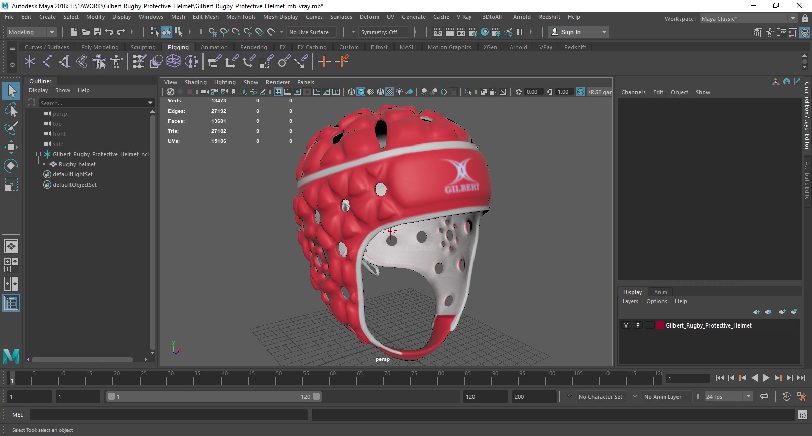The image size is (812, 436).
Task: Click the MEL command language button
Action: pyautogui.click(x=18, y=415)
